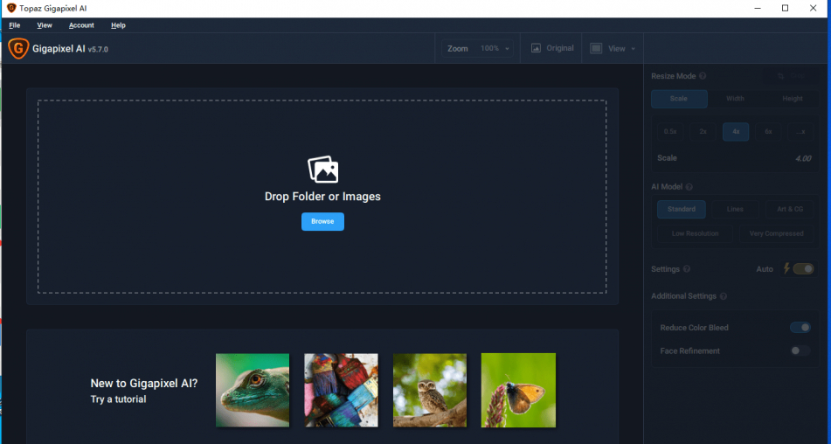Click the drop images picture icon
Viewport: 831px width, 444px height.
point(322,169)
